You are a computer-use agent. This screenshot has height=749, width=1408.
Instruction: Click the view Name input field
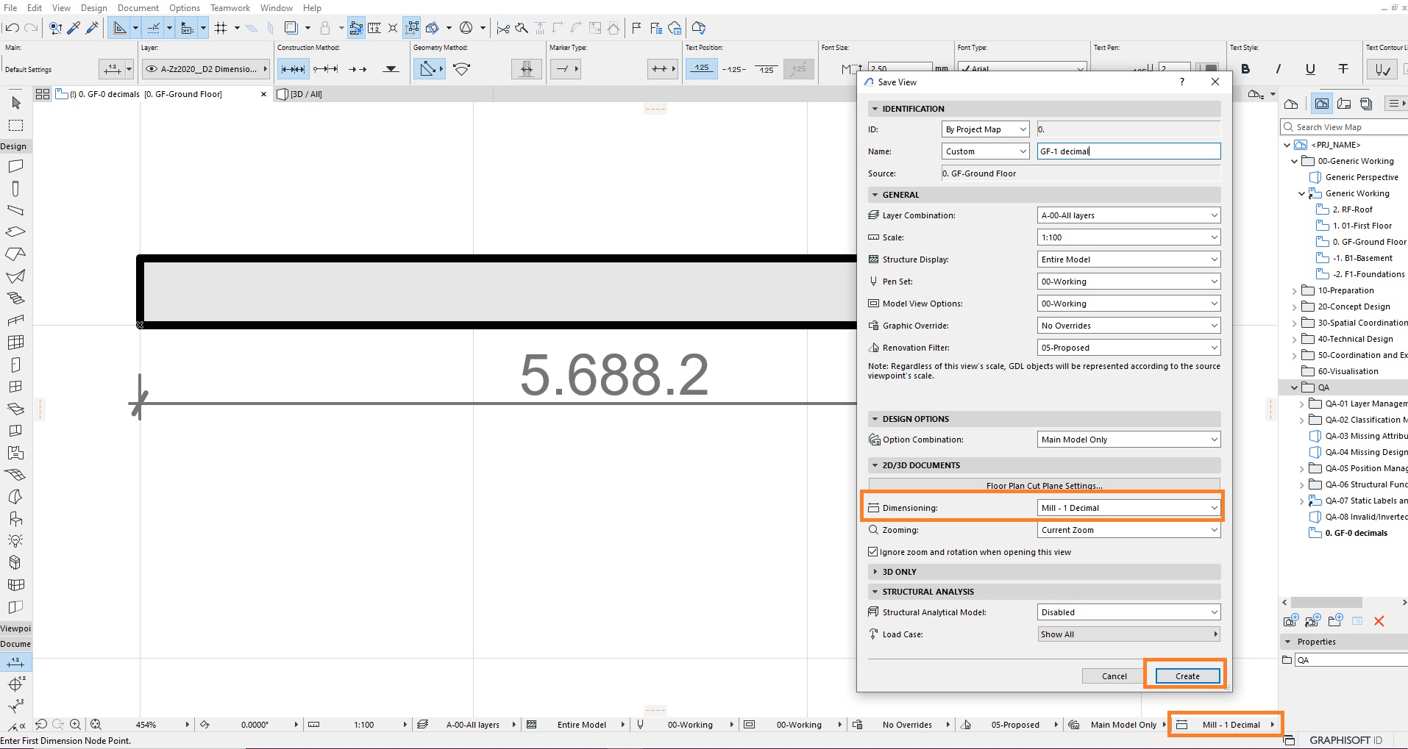coord(1128,151)
